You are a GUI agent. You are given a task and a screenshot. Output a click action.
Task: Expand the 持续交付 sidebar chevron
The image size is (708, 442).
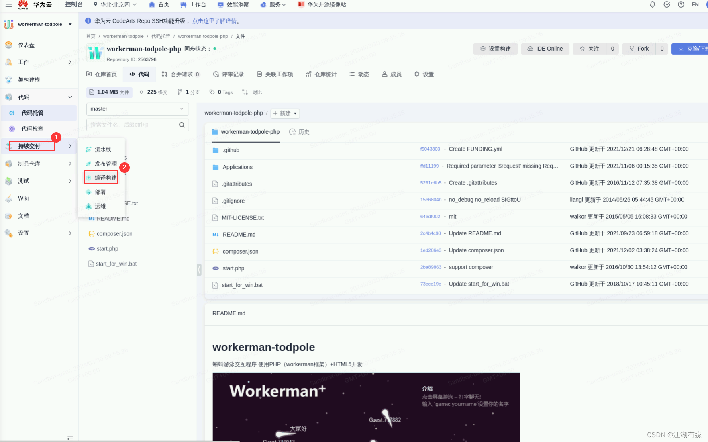point(70,146)
